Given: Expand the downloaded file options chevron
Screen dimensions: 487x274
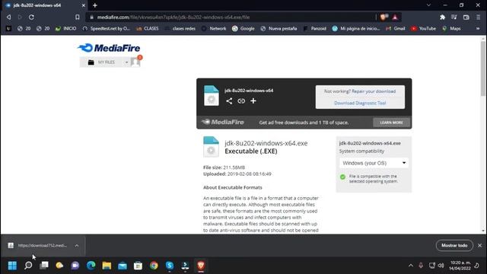Looking at the screenshot, I should tap(76, 245).
